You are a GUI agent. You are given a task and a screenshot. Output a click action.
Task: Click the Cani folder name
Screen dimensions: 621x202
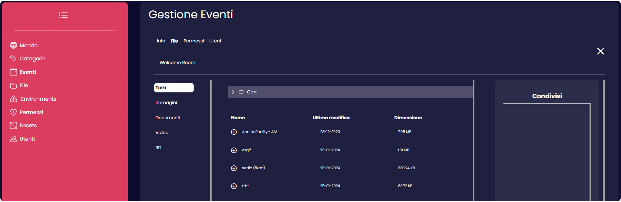pos(252,92)
